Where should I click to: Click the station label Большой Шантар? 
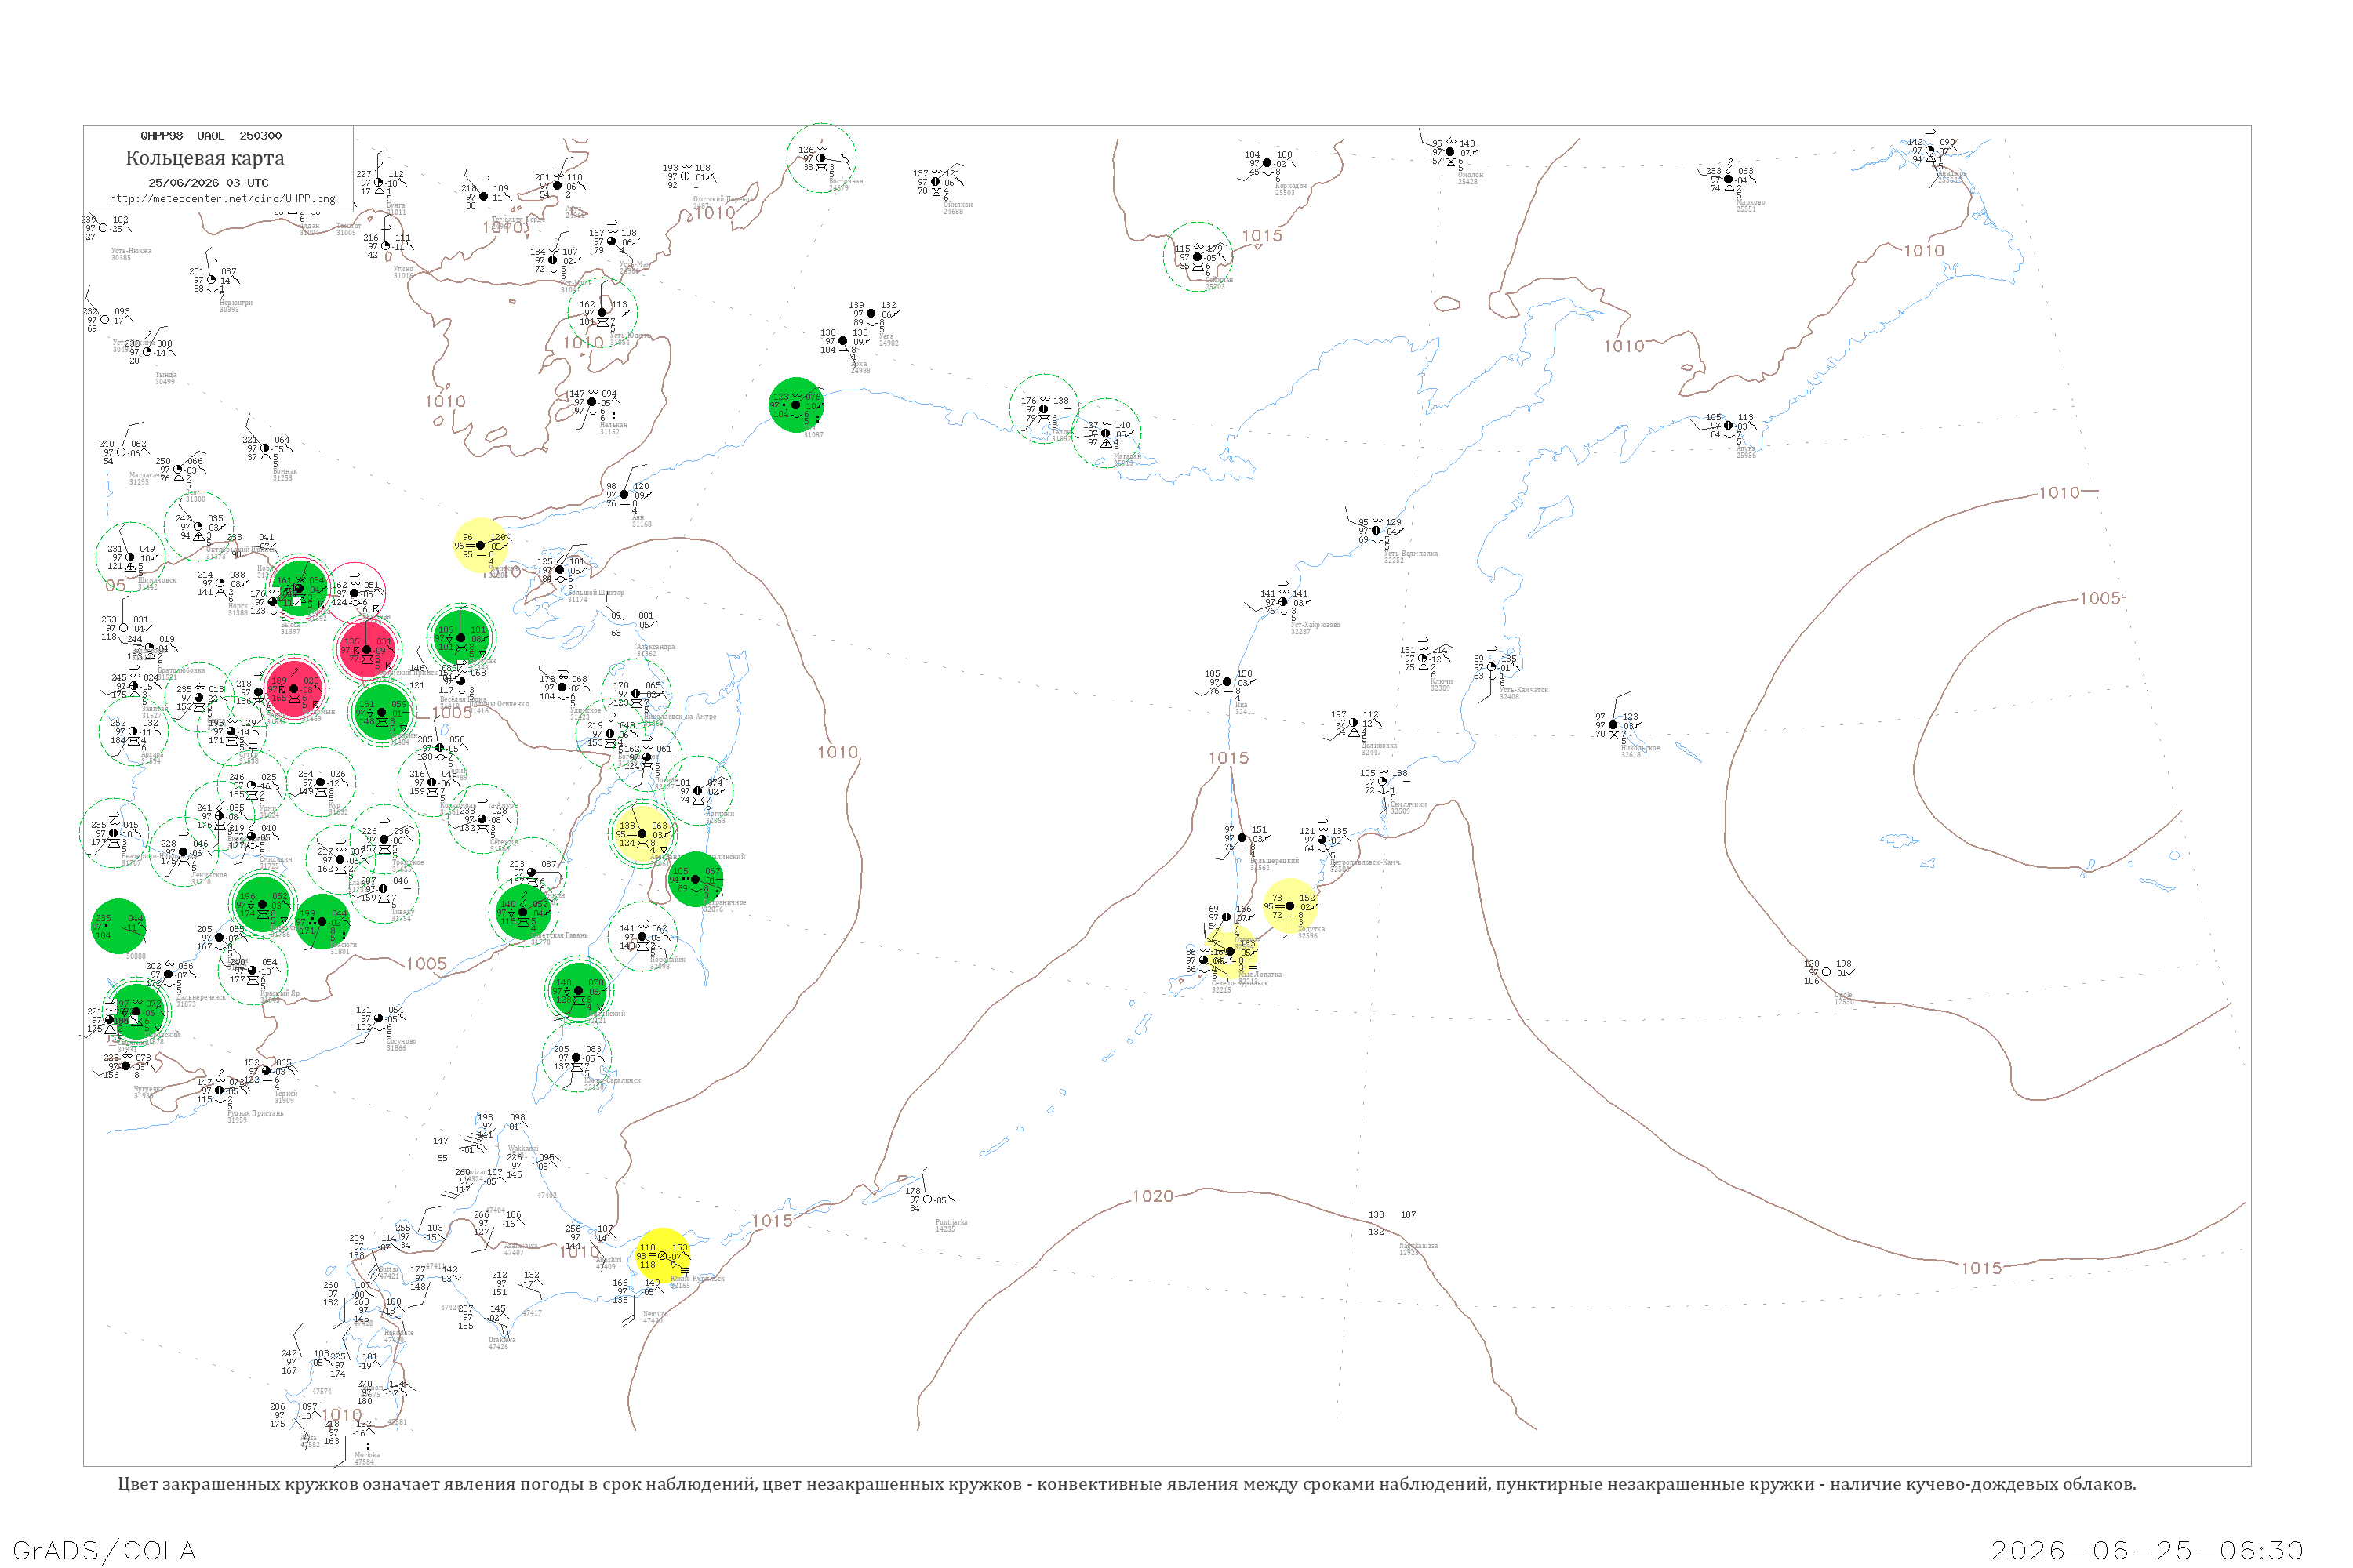pos(596,593)
